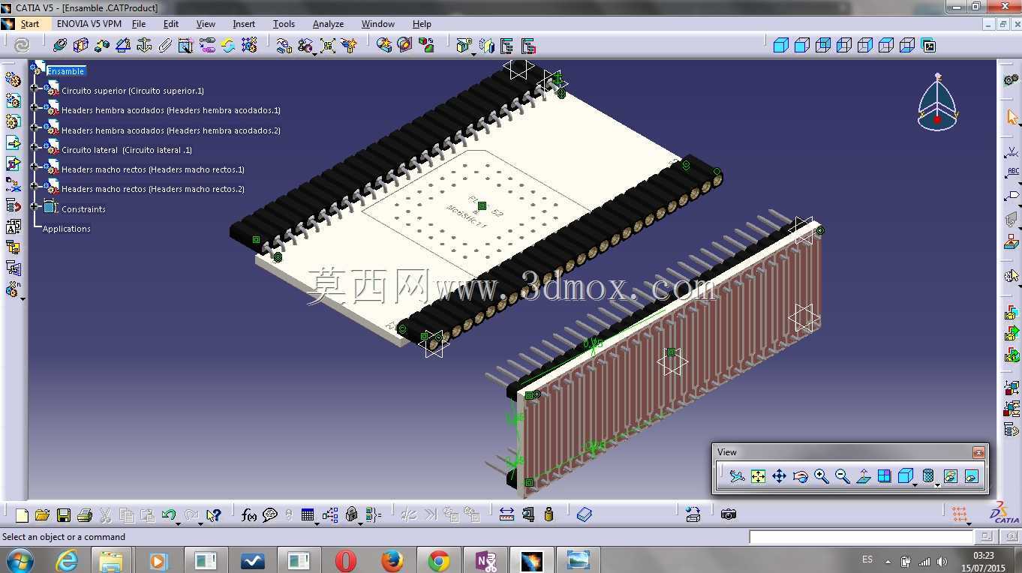Click the Measure Between ruler icon

coord(506,514)
